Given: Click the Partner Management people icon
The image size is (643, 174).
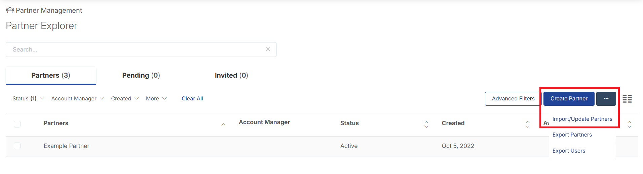Looking at the screenshot, I should pyautogui.click(x=10, y=10).
